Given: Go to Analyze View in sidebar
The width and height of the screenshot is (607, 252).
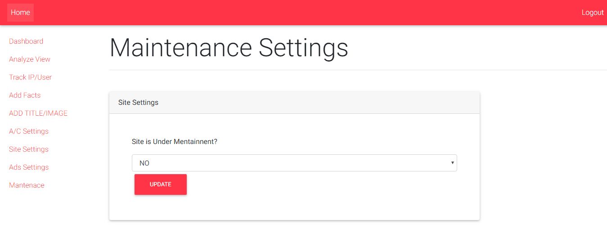Looking at the screenshot, I should (30, 59).
